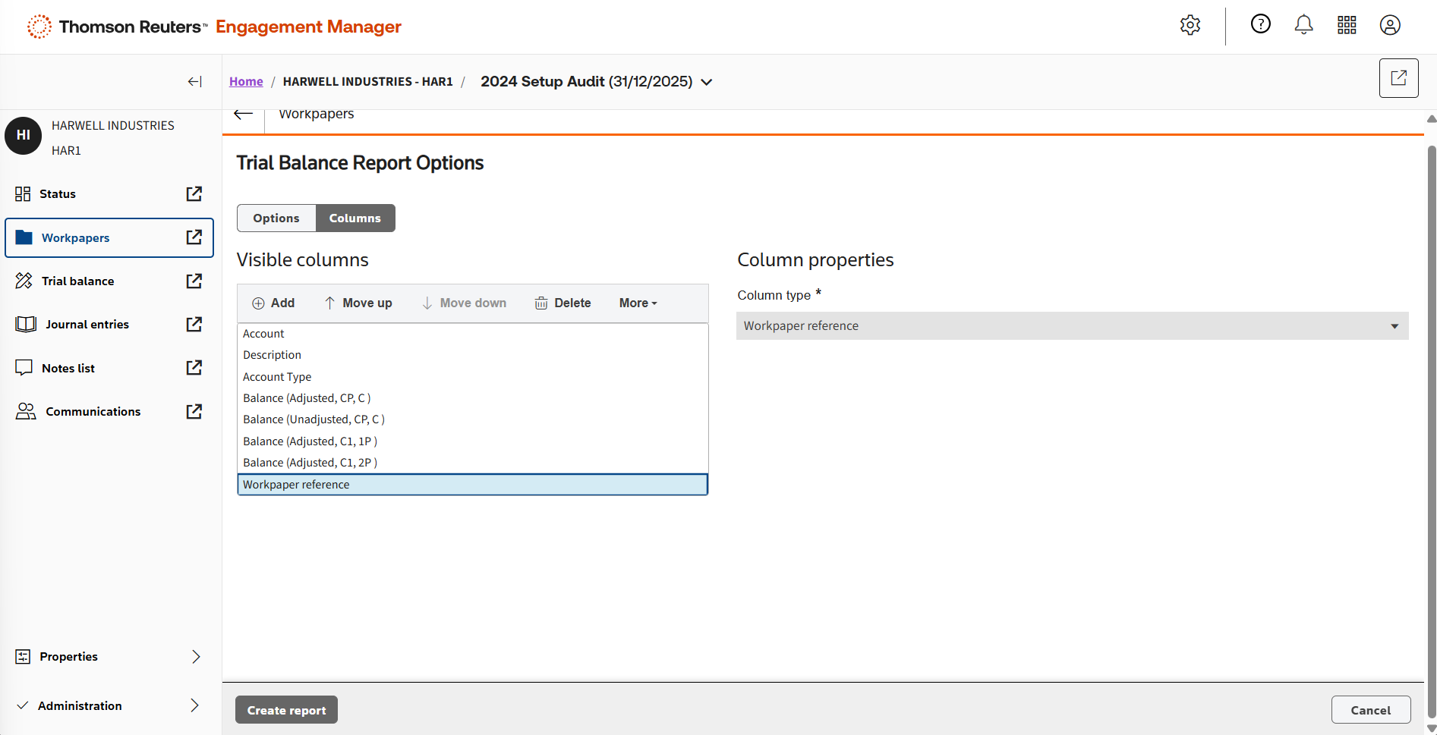1437x735 pixels.
Task: Expand the engagement selector chevron
Action: 707,82
